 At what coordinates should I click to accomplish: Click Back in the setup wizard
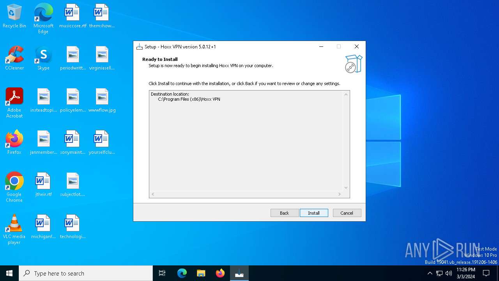(285, 213)
